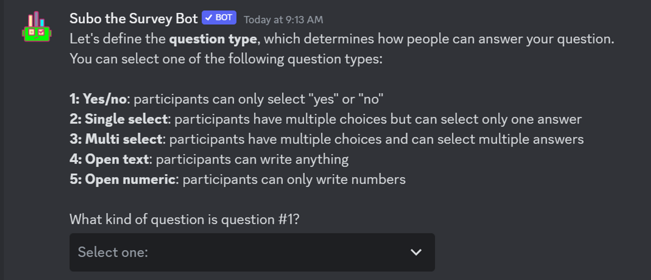The image size is (651, 280).
Task: Click the "Let's define the" opening words
Action: (x=117, y=39)
